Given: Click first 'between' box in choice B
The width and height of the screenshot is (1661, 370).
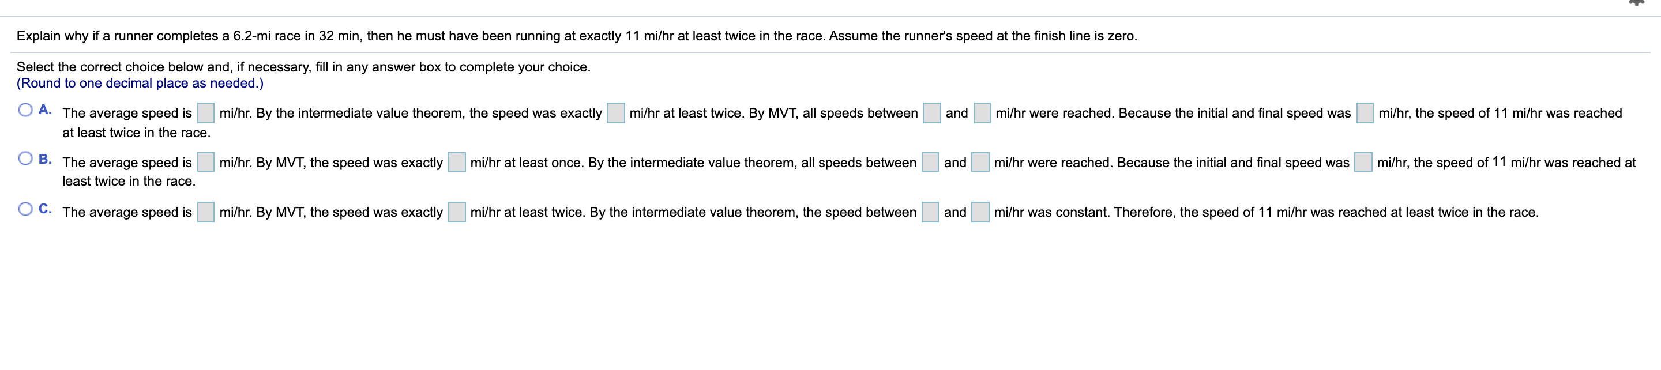Looking at the screenshot, I should click(930, 162).
